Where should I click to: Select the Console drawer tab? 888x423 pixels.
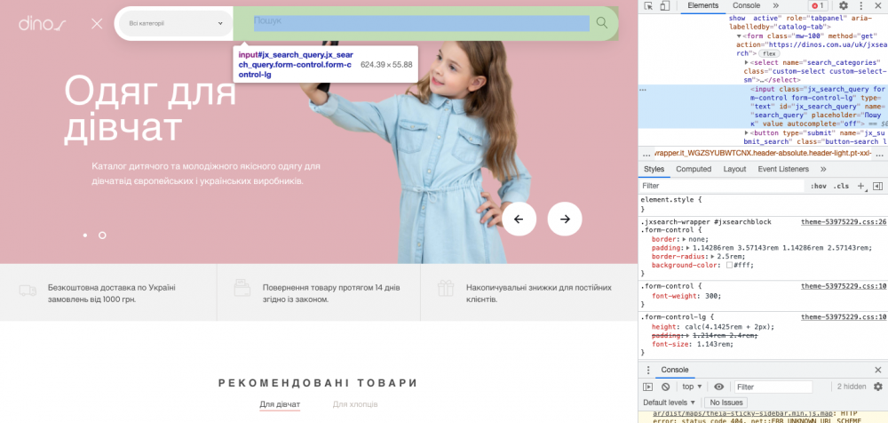[x=675, y=370]
